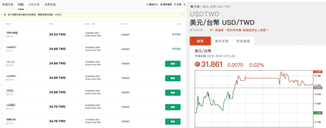Image resolution: width=326 pixels, height=128 pixels.
Task: Click the envelope 問題回報 feedback icon
Action: pos(191,30)
